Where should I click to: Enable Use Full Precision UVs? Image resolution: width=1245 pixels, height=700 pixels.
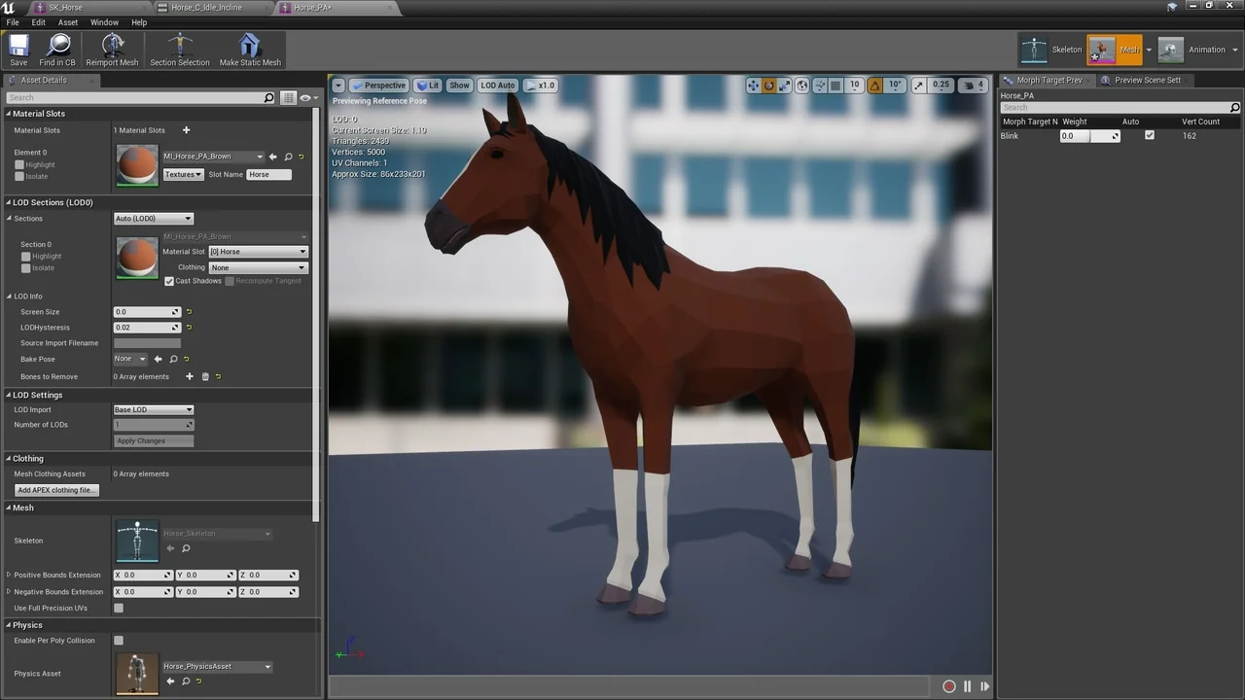[x=119, y=609]
